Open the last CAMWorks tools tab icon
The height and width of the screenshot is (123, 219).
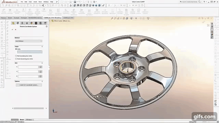[45, 23]
